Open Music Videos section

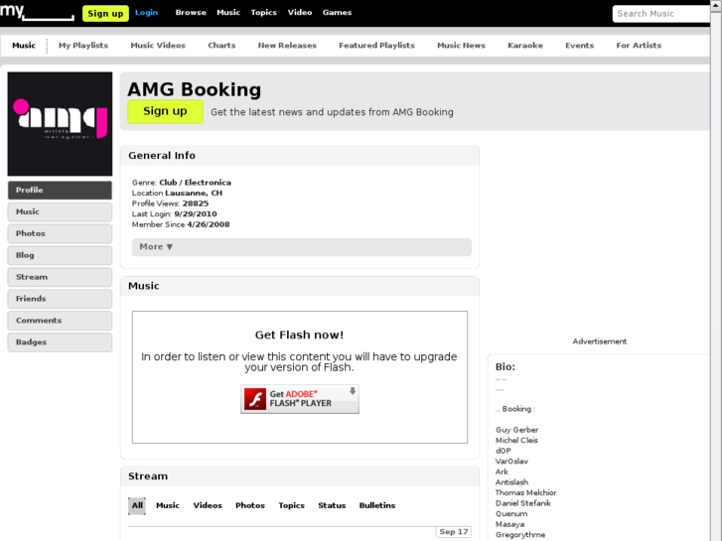pos(158,45)
